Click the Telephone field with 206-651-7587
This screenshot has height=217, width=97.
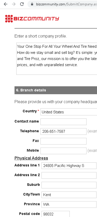(63, 131)
